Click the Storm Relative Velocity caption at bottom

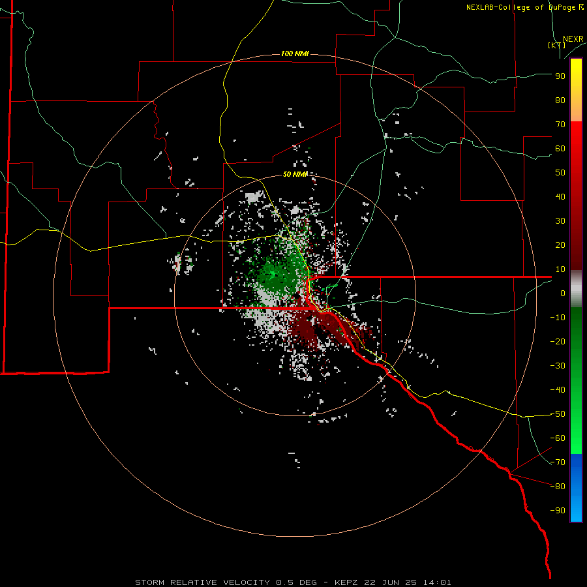(293, 582)
